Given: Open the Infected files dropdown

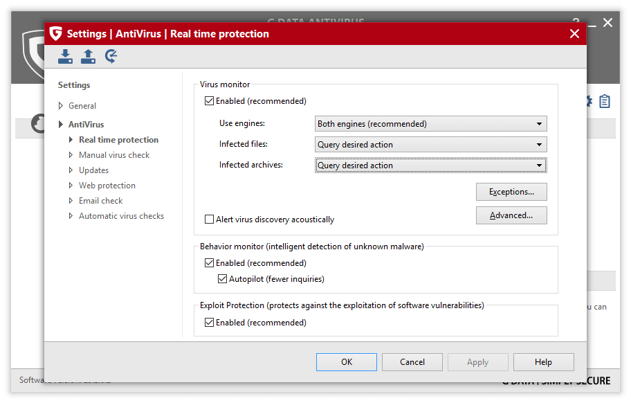Looking at the screenshot, I should click(430, 145).
